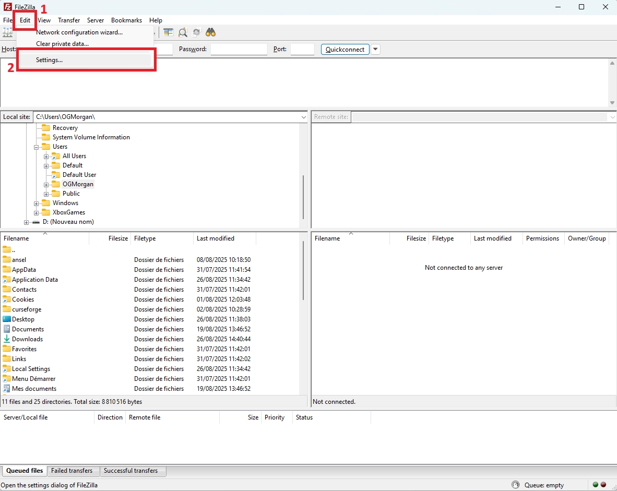Sort local list by Filesize column

click(x=110, y=238)
